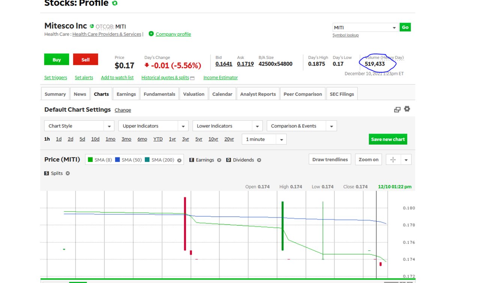
Task: Open the Company profile link
Action: pos(173,34)
